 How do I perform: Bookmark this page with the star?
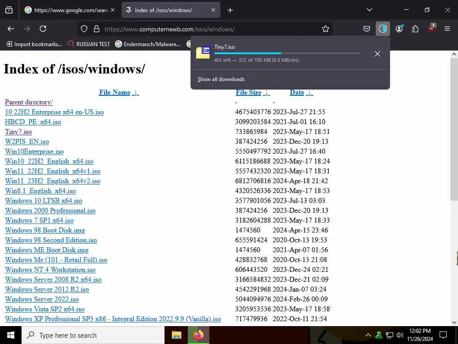tap(326, 29)
